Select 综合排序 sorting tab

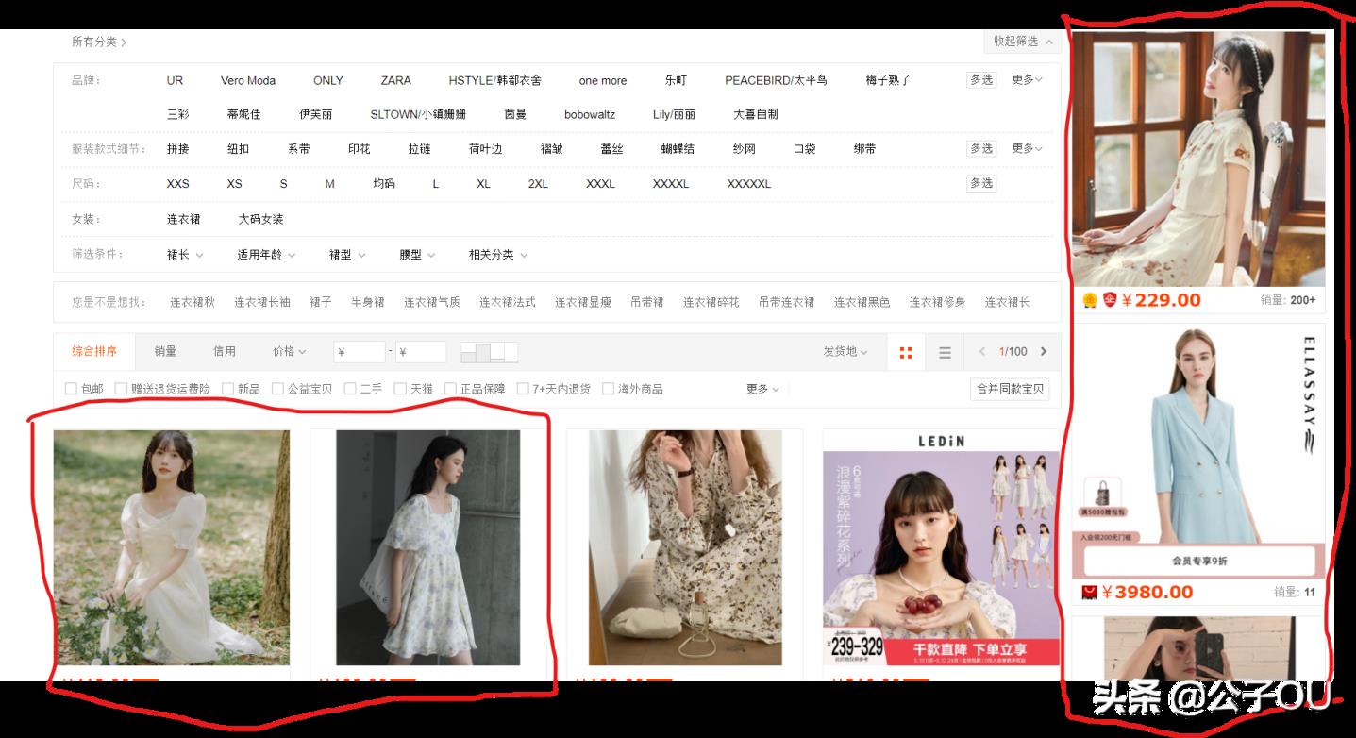tap(94, 351)
